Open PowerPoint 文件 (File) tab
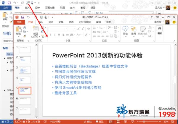Viewport: 178px width, 124px height. (x=19, y=22)
